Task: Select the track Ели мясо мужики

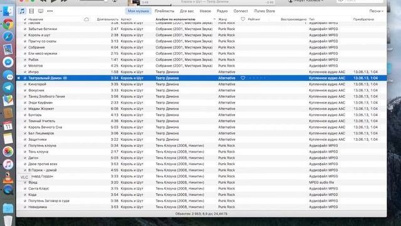Action: (x=43, y=53)
